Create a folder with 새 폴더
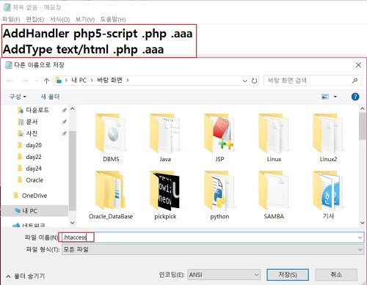 pos(50,97)
